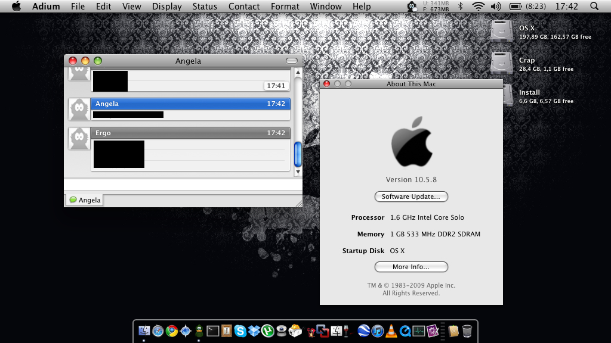Open Dropbox from the Dock
Image resolution: width=611 pixels, height=343 pixels.
point(254,331)
